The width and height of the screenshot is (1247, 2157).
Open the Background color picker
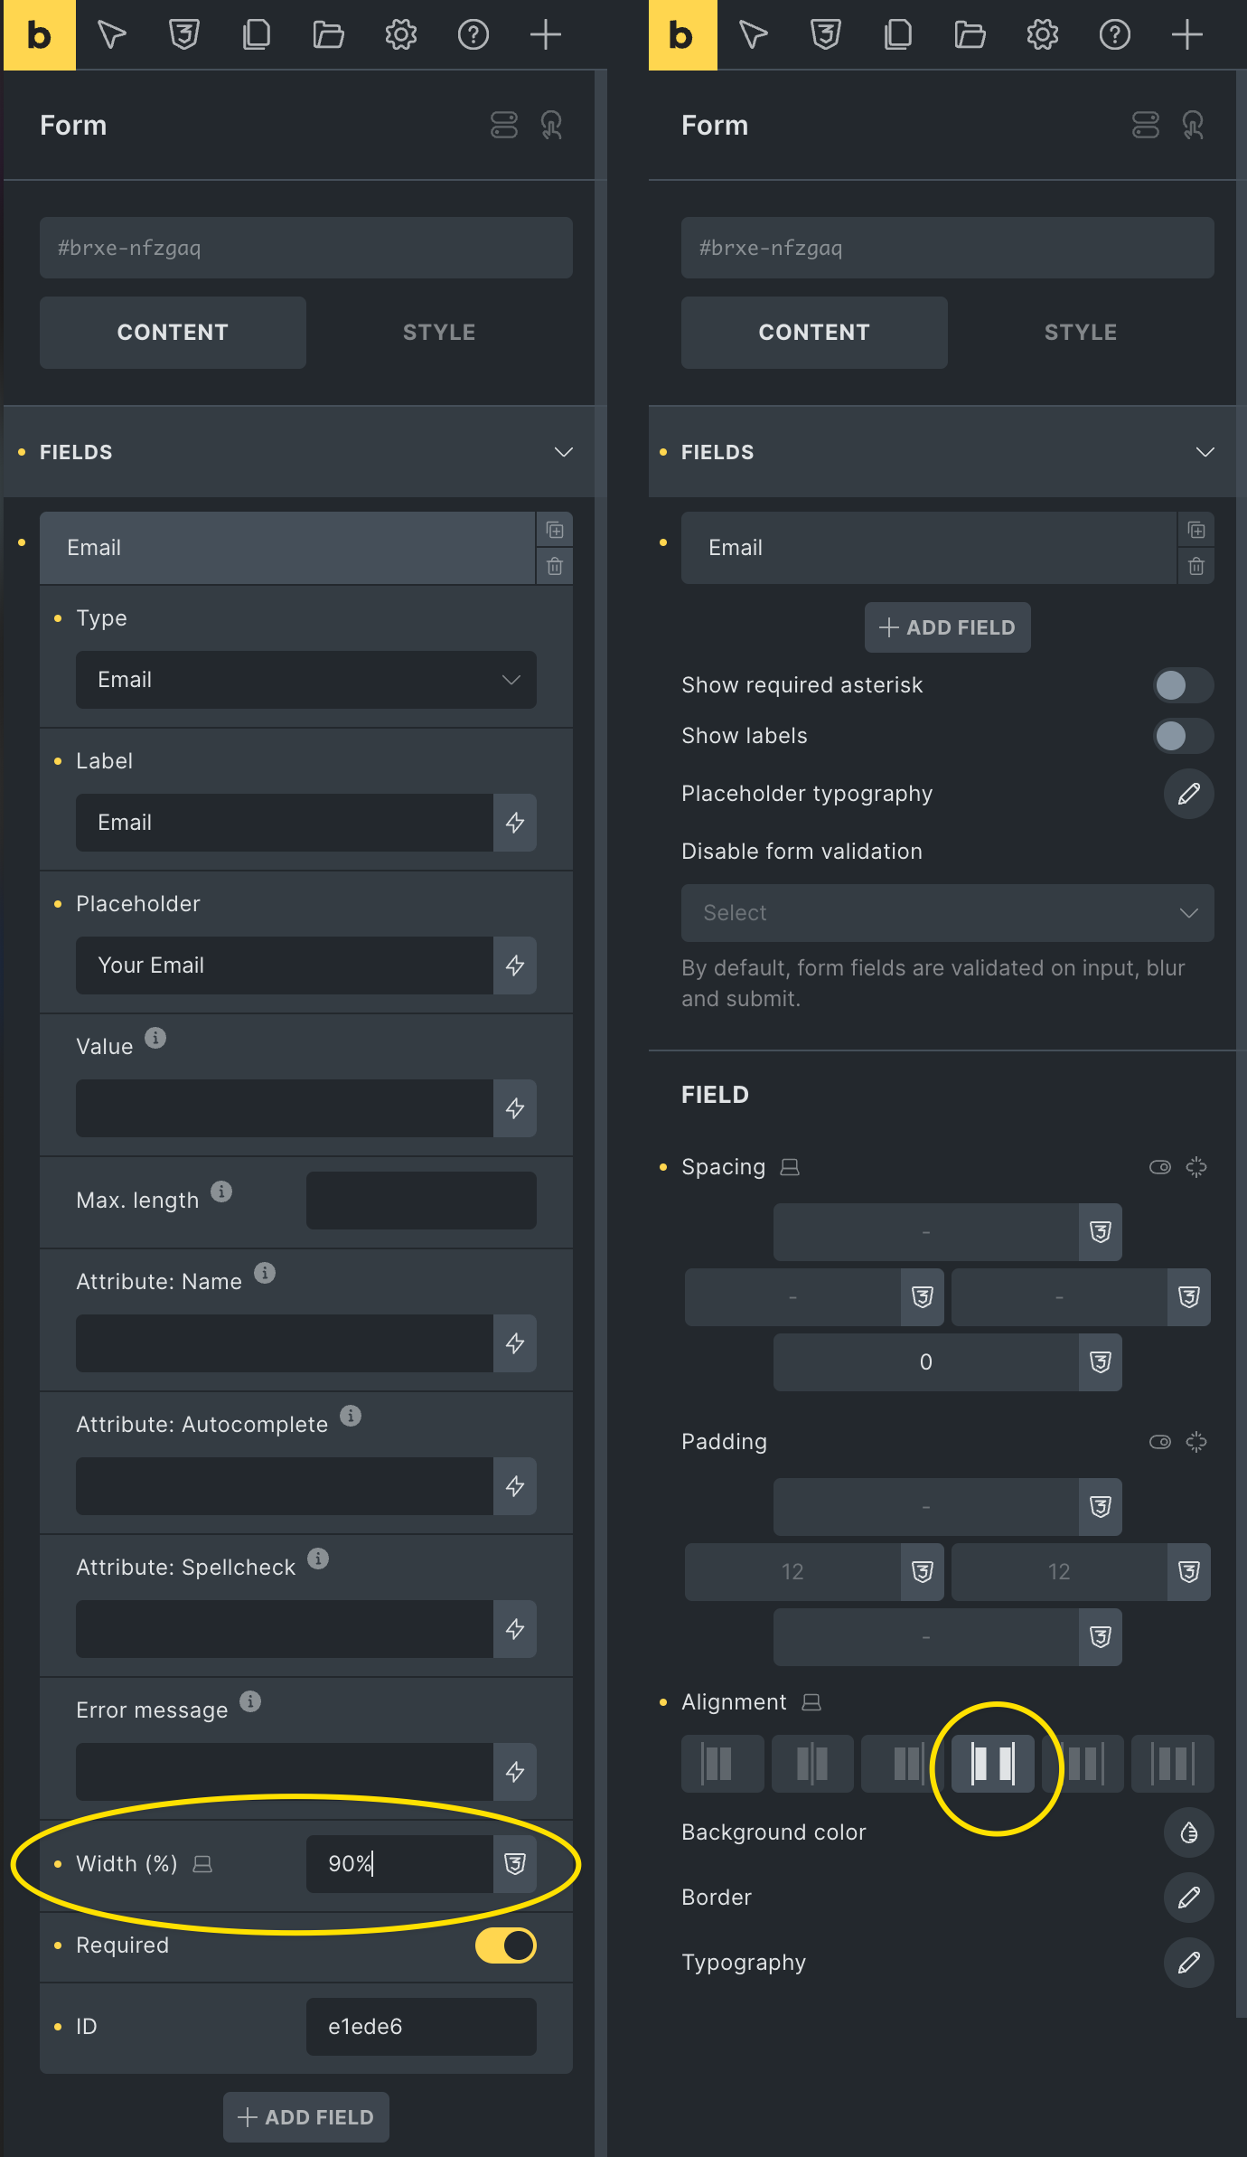click(x=1188, y=1832)
